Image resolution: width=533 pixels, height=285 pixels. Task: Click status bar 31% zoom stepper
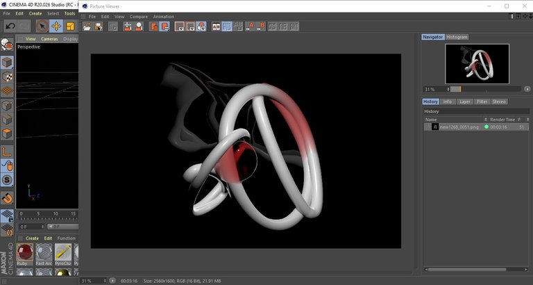[104, 281]
